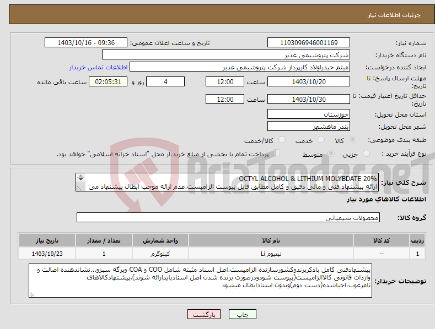The image size is (435, 329).
Task: Click تعداد / مقدار column header
Action: click(x=104, y=240)
